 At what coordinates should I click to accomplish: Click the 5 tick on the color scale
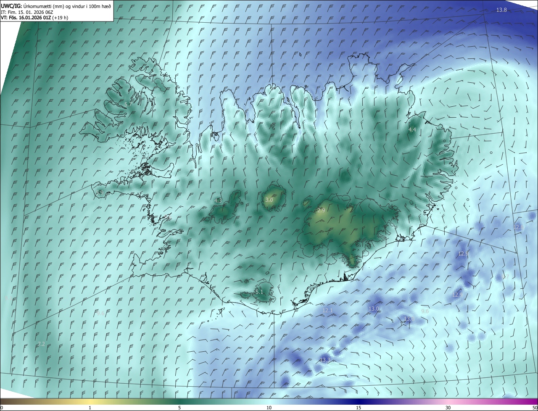tap(179, 408)
